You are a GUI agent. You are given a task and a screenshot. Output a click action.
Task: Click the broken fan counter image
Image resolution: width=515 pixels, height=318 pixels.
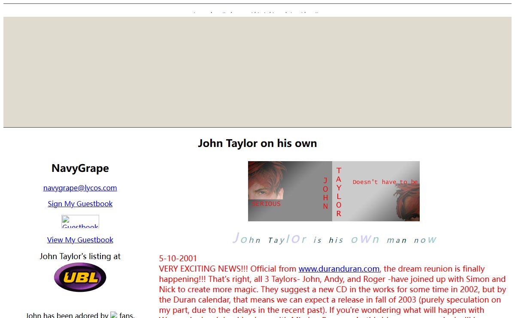[x=114, y=315]
